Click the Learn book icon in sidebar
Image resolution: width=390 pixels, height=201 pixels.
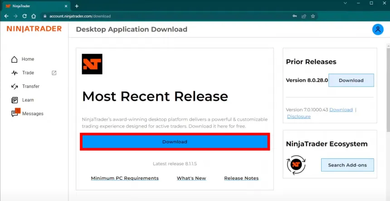(15, 100)
